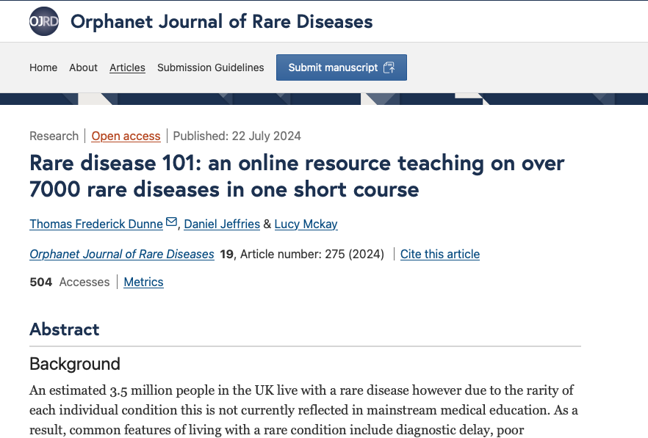Open author Lucy Mckay's details

point(306,224)
